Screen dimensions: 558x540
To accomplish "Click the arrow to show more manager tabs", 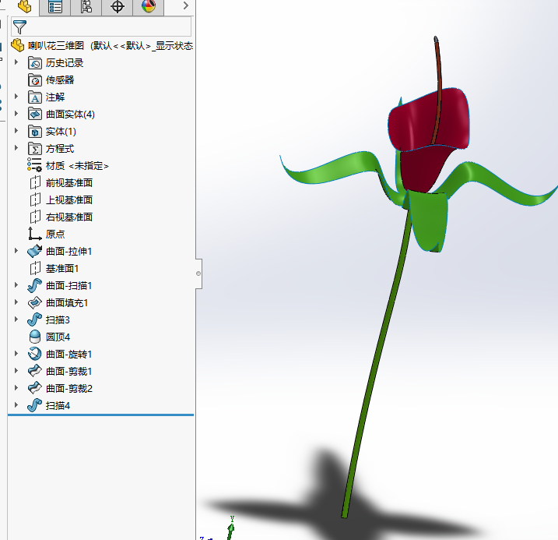I will pos(185,7).
